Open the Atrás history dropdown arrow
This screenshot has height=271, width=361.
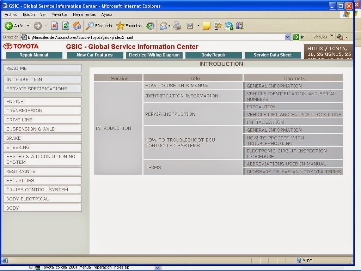click(28, 25)
